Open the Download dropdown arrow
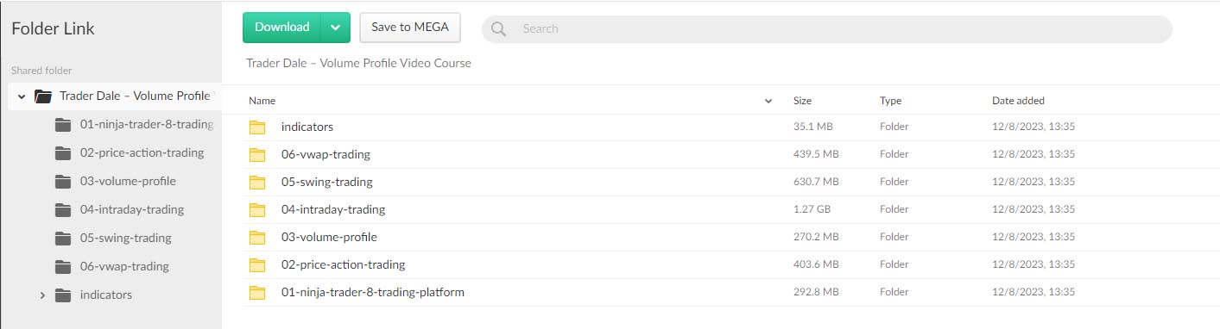This screenshot has height=329, width=1220. tap(336, 28)
